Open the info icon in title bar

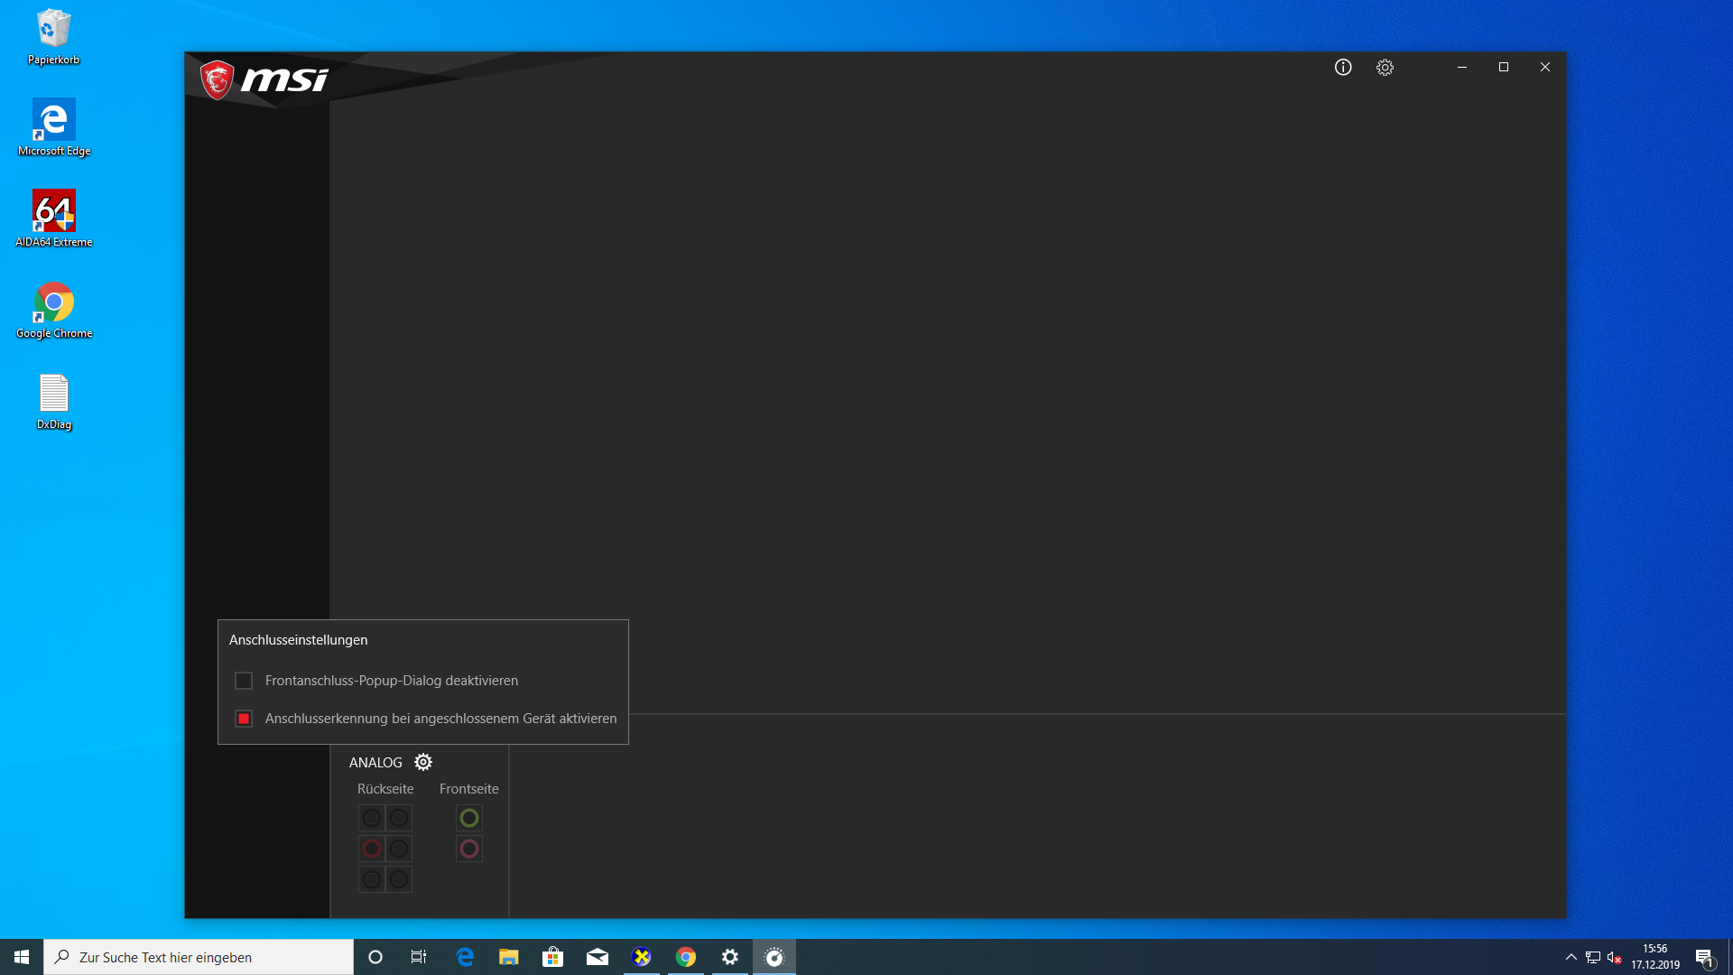[x=1343, y=67]
